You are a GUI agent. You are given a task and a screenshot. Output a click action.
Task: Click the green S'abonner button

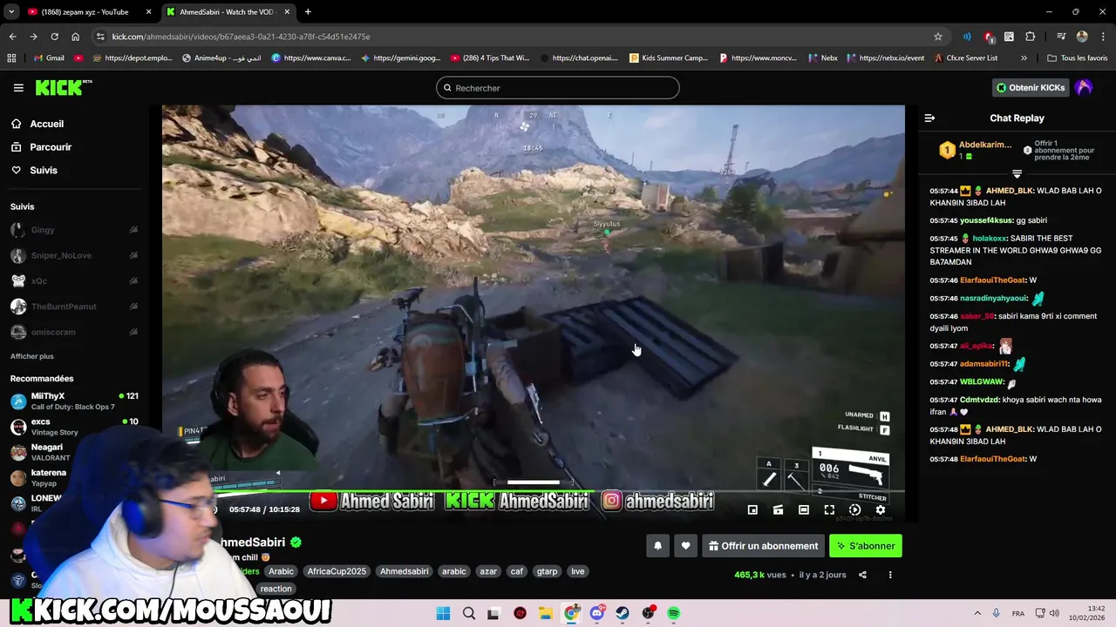(866, 546)
